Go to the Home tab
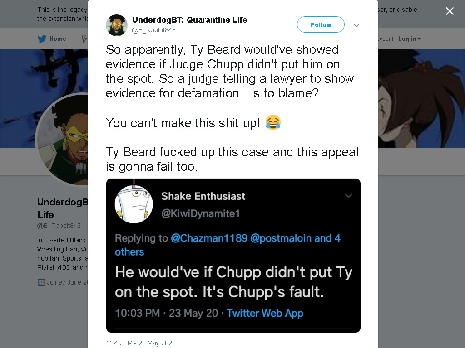 point(52,39)
